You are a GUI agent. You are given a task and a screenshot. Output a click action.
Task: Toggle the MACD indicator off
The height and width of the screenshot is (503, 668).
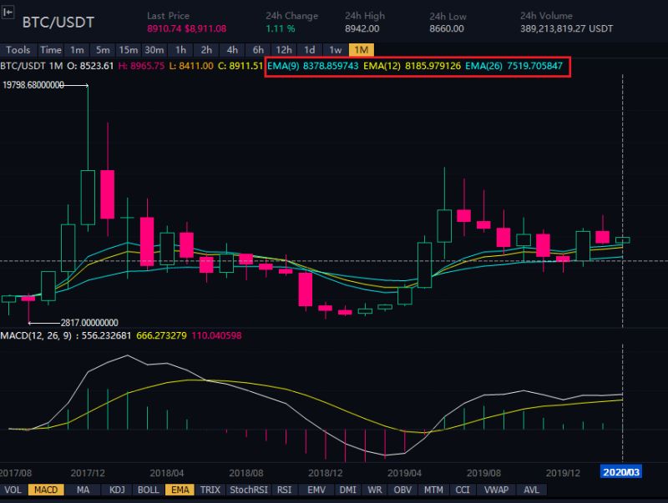(x=48, y=490)
